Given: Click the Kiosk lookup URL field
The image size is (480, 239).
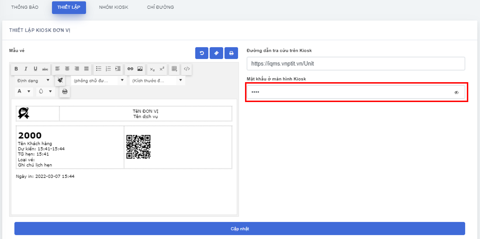Looking at the screenshot, I should 356,64.
